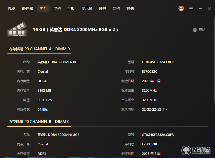The height and width of the screenshot is (158, 215).
Task: Click the 8192 MB capacity value
Action: 44,91
